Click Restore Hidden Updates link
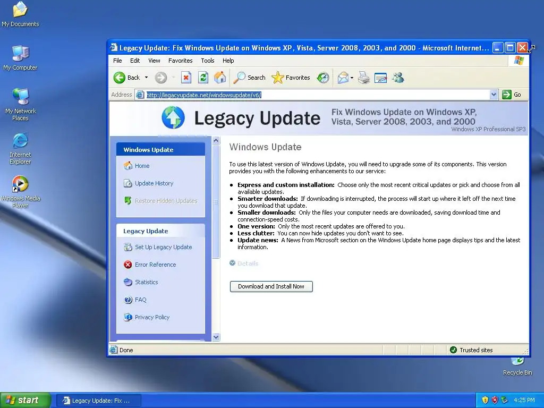Image resolution: width=544 pixels, height=408 pixels. 166,201
